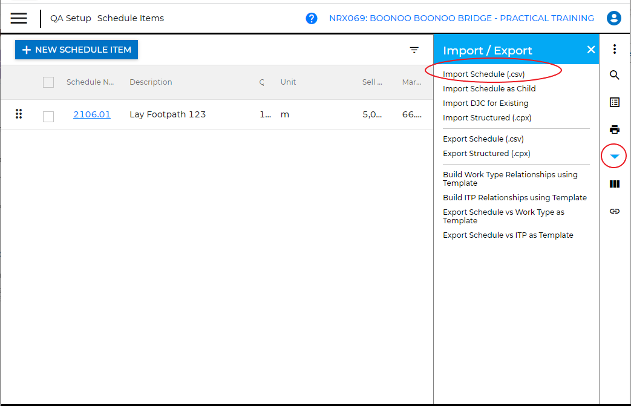
Task: Choose Build Work Type Relationships using Template
Action: (x=510, y=178)
